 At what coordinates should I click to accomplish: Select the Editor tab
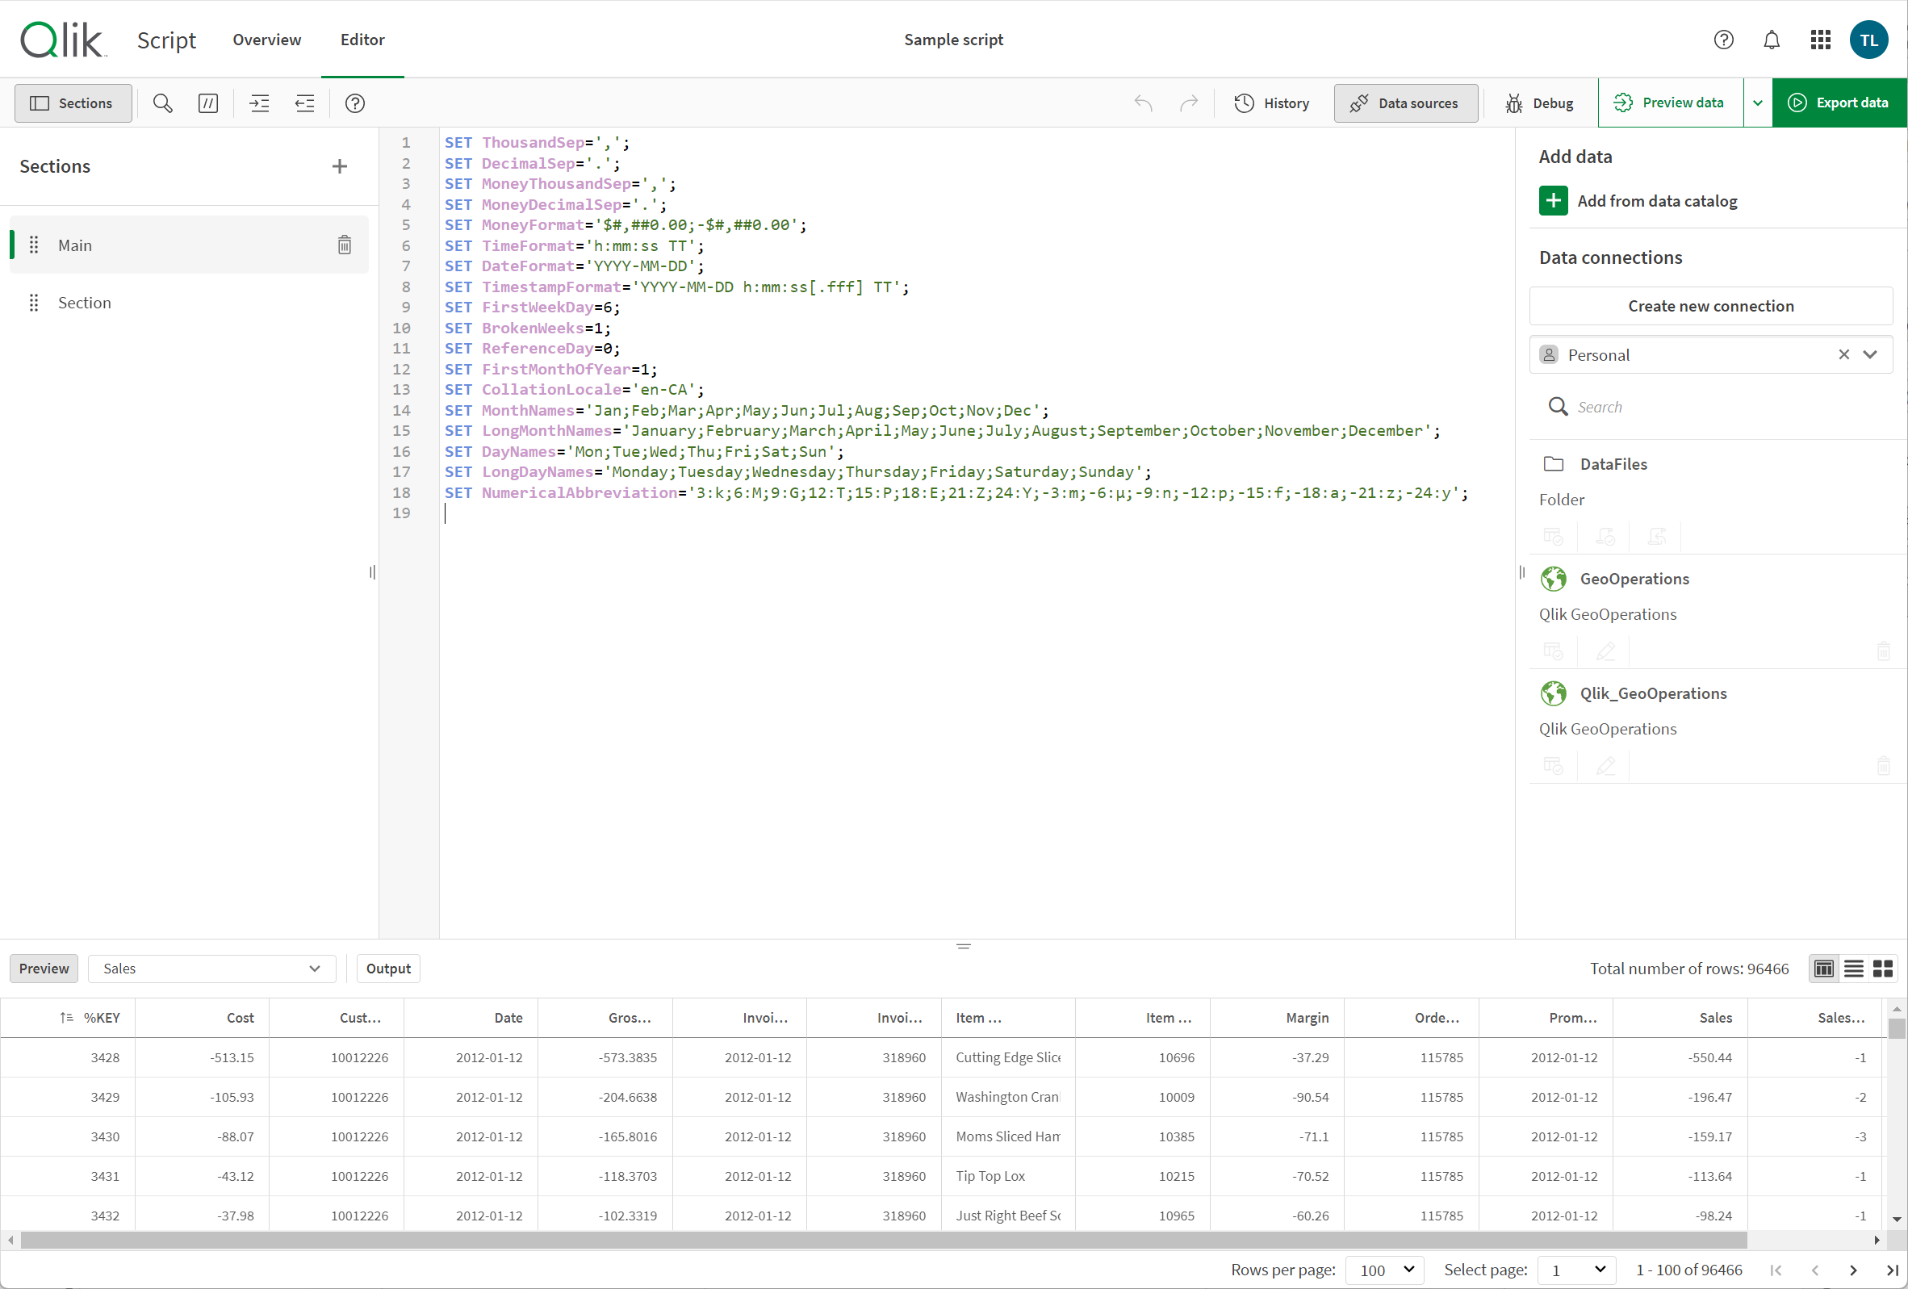pyautogui.click(x=362, y=39)
